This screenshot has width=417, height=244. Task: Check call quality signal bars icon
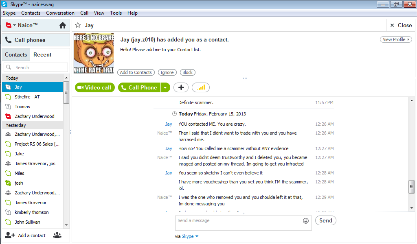click(201, 87)
